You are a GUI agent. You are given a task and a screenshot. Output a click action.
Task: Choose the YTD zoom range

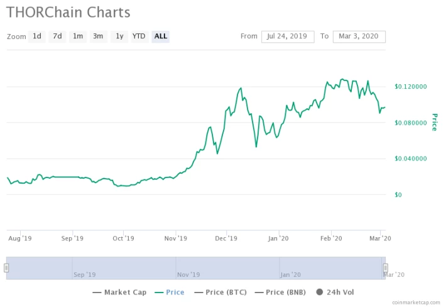point(139,36)
